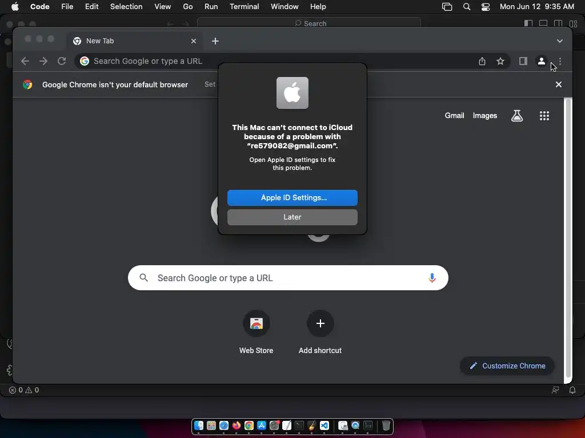
Task: Open the Code app menu
Action: tap(40, 7)
